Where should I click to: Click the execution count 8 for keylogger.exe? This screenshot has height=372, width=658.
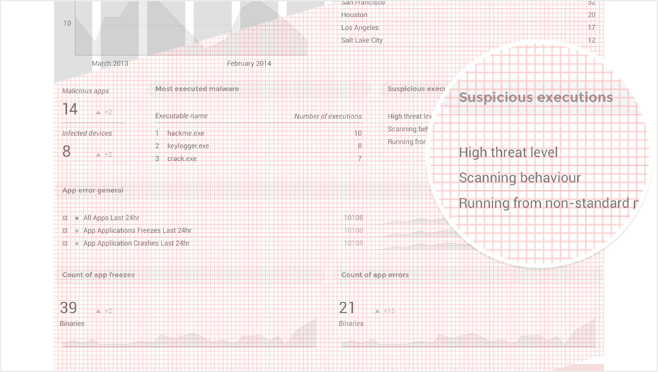[359, 146]
